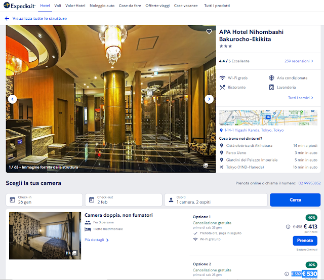The height and width of the screenshot is (280, 324).
Task: Click the price info icon for Opzione 1
Action: click(x=288, y=227)
